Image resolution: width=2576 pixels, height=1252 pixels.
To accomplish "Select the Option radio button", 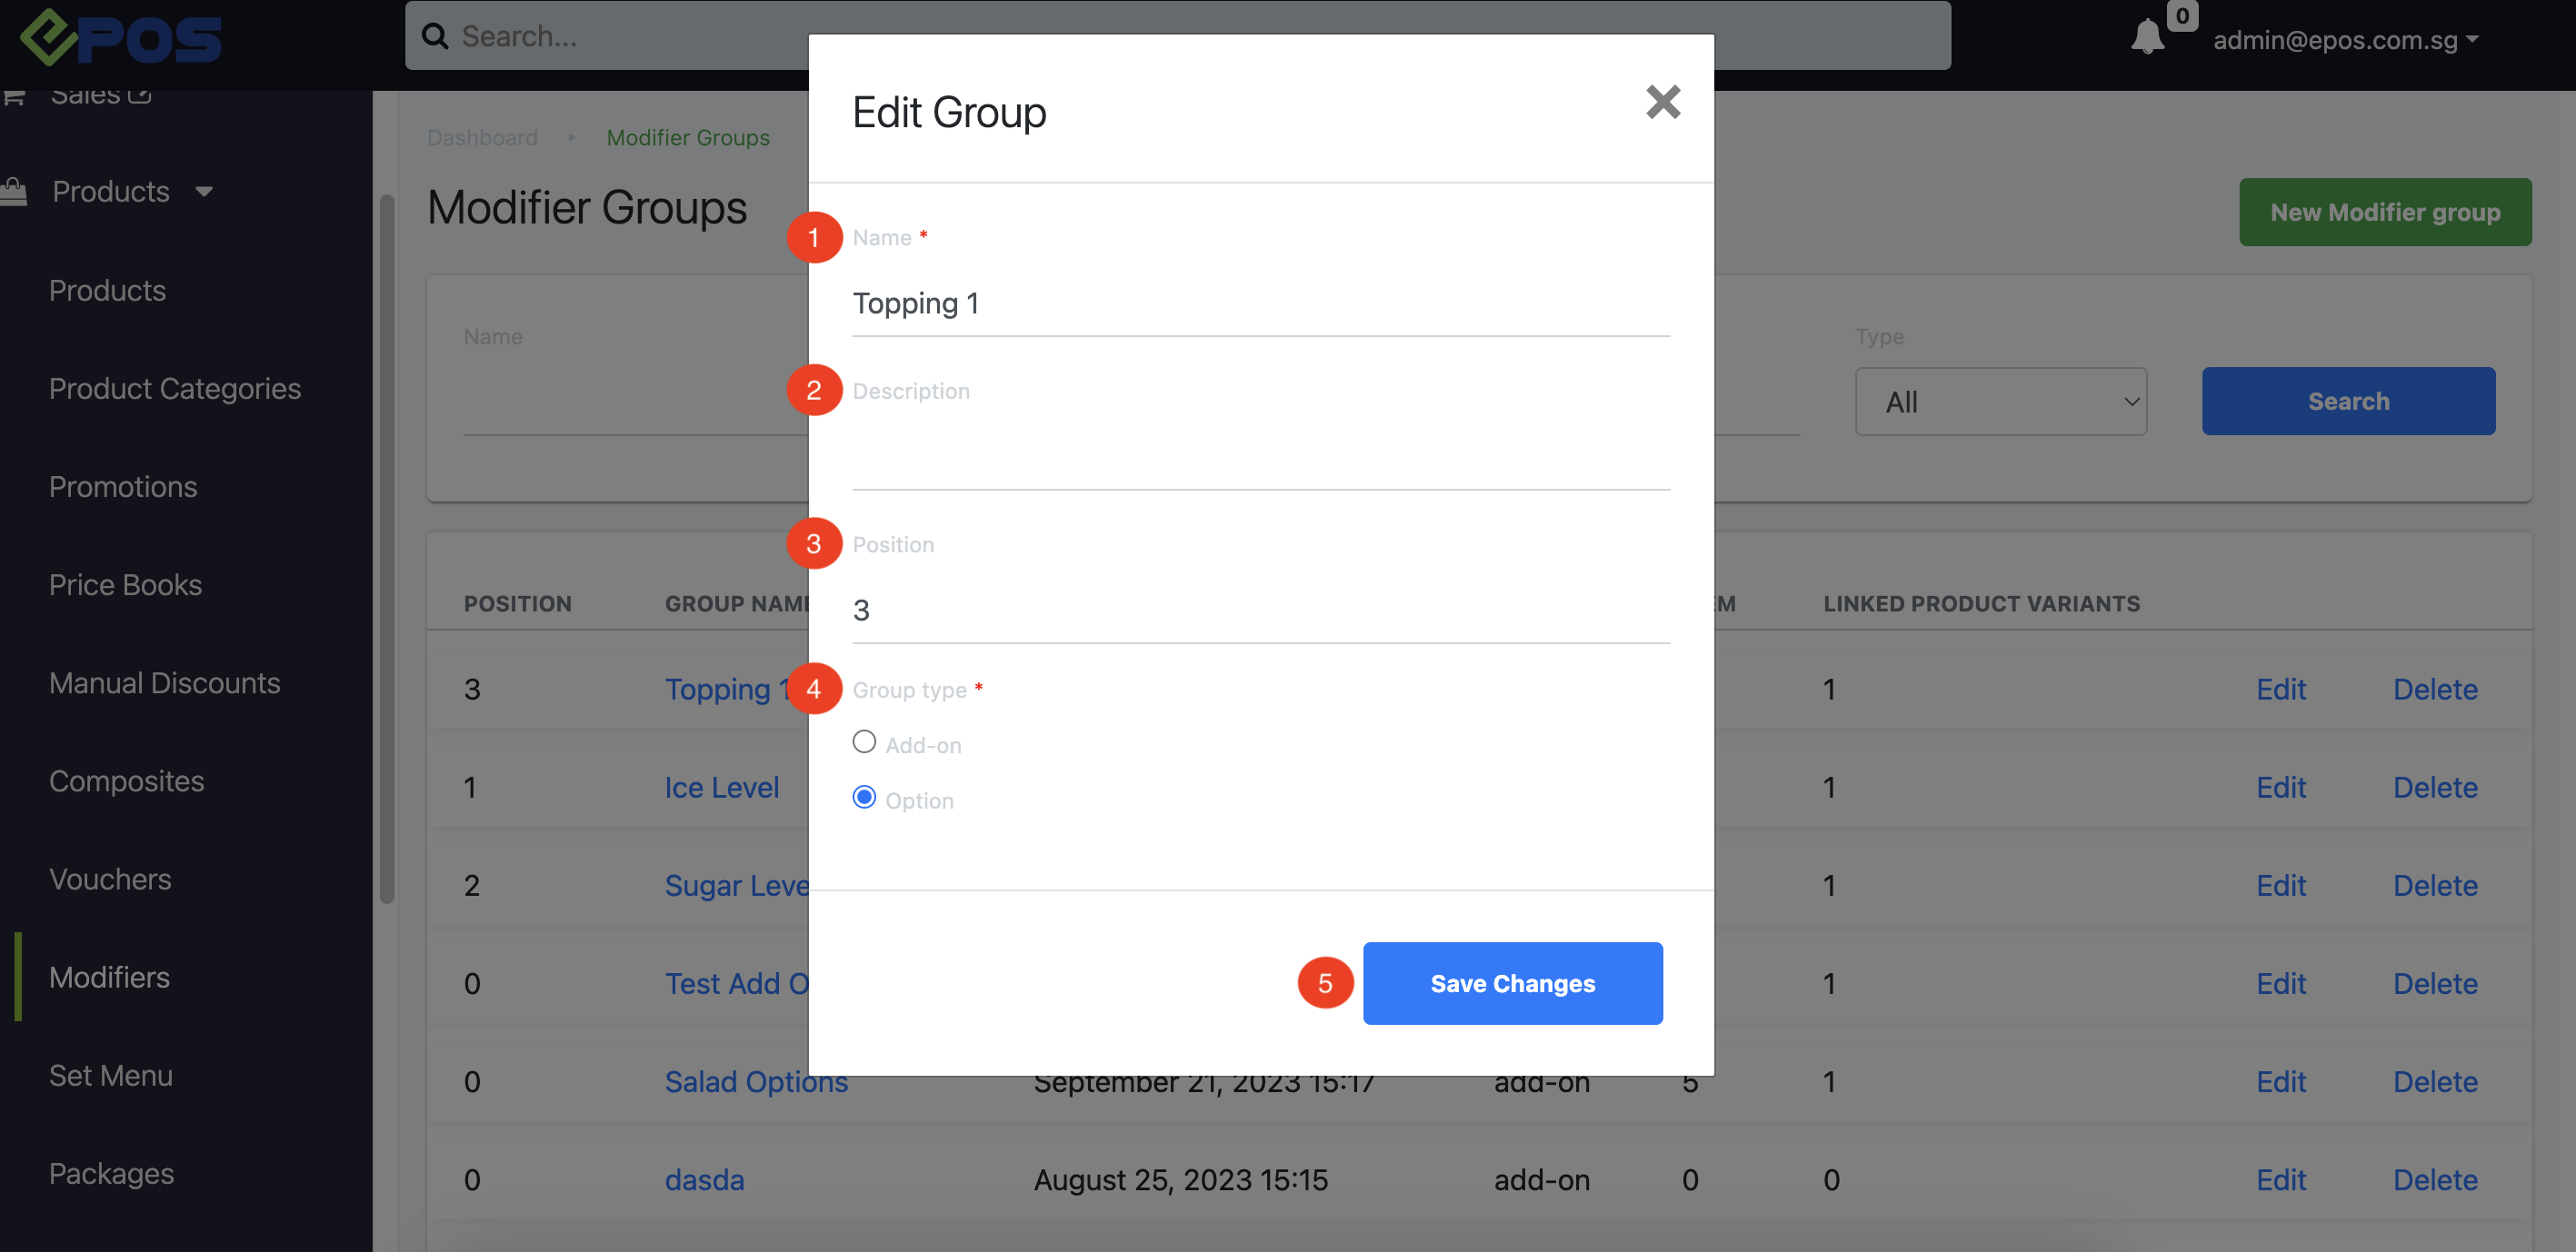I will point(864,798).
